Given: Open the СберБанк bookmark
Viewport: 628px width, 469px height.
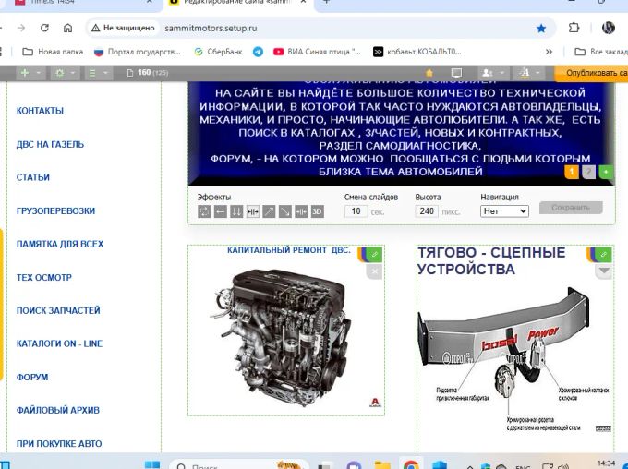Looking at the screenshot, I should (x=218, y=52).
